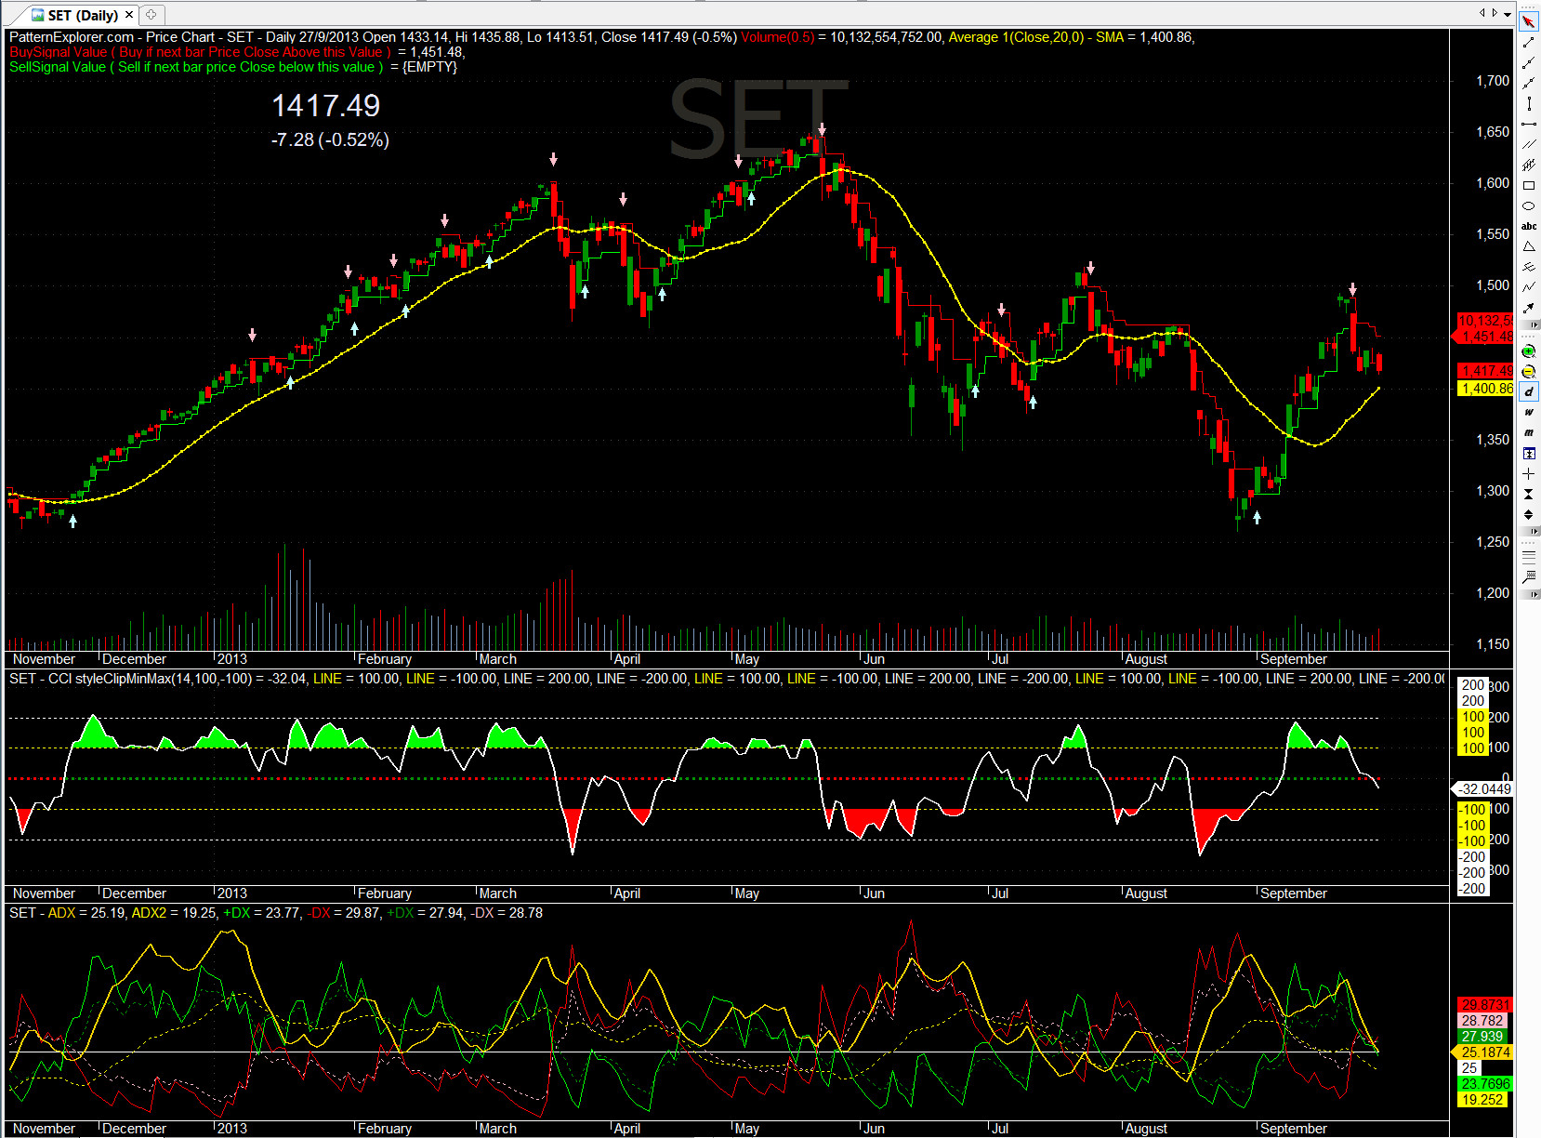Image resolution: width=1541 pixels, height=1138 pixels.
Task: Zoom in with the green magnifier
Action: (x=1529, y=351)
